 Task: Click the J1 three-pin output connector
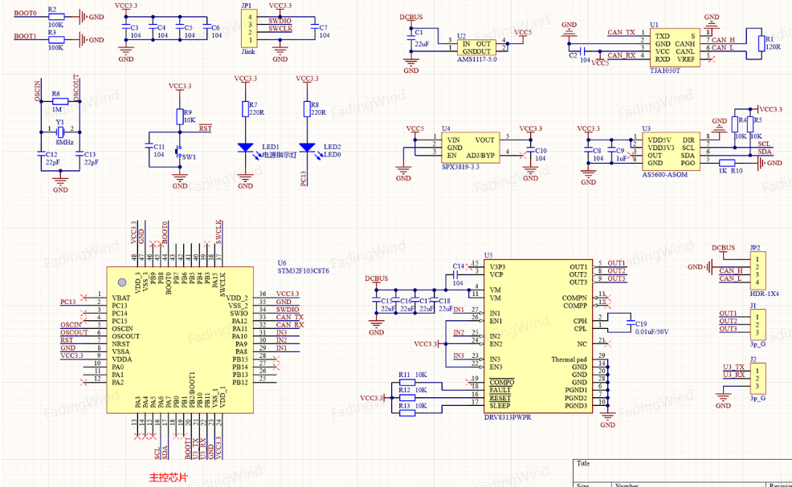pos(757,324)
